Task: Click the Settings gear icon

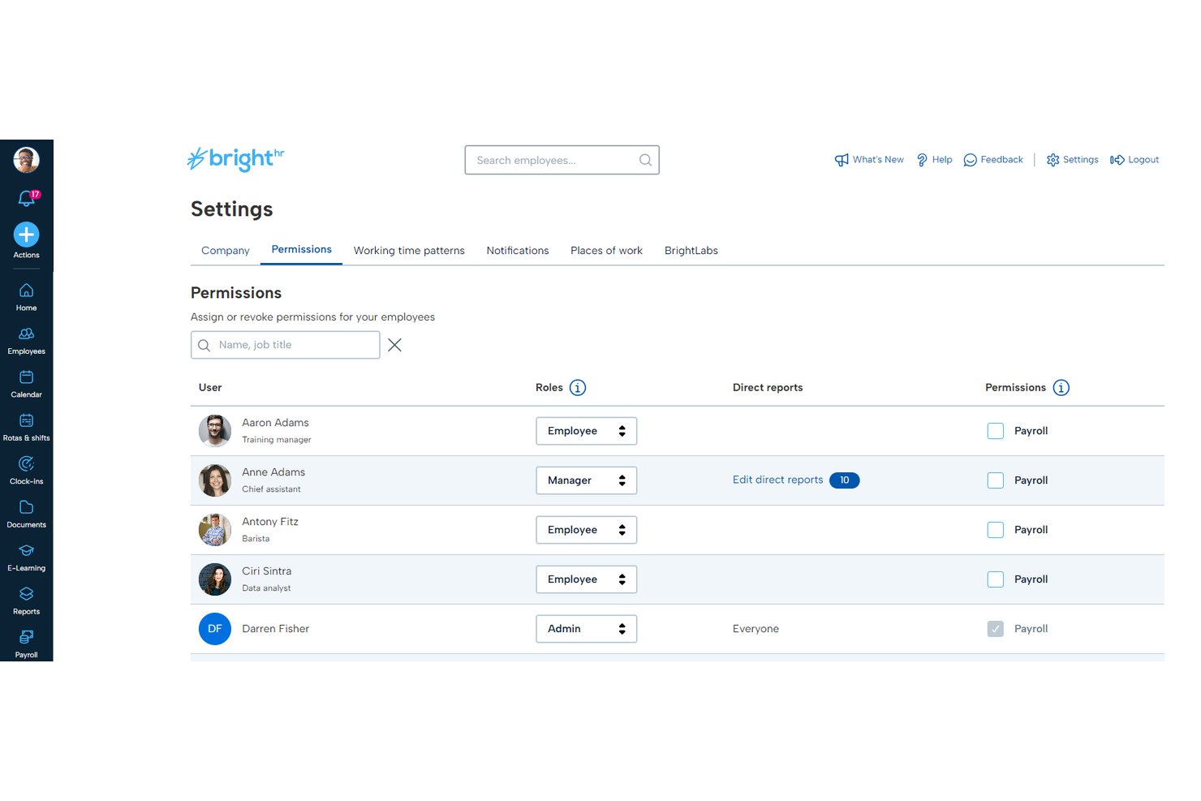Action: click(1053, 160)
